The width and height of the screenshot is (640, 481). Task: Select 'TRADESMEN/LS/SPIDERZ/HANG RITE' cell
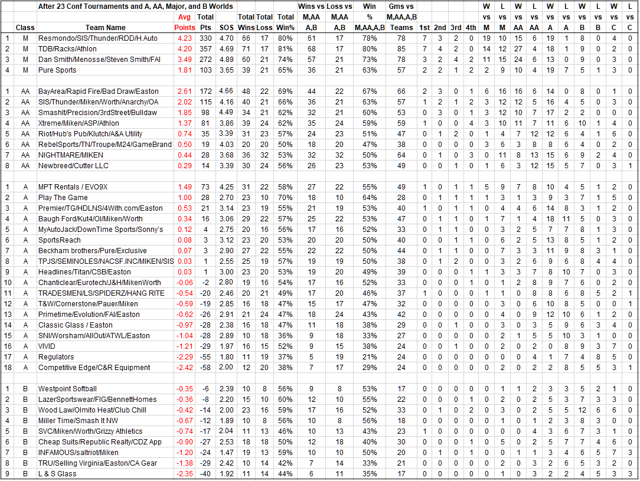[x=105, y=293]
